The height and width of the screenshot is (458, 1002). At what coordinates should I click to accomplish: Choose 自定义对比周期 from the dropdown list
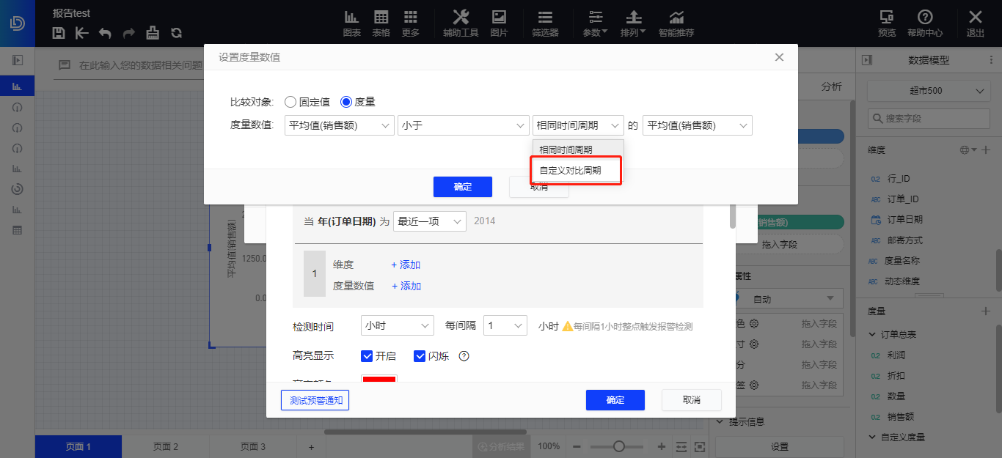[x=578, y=171]
